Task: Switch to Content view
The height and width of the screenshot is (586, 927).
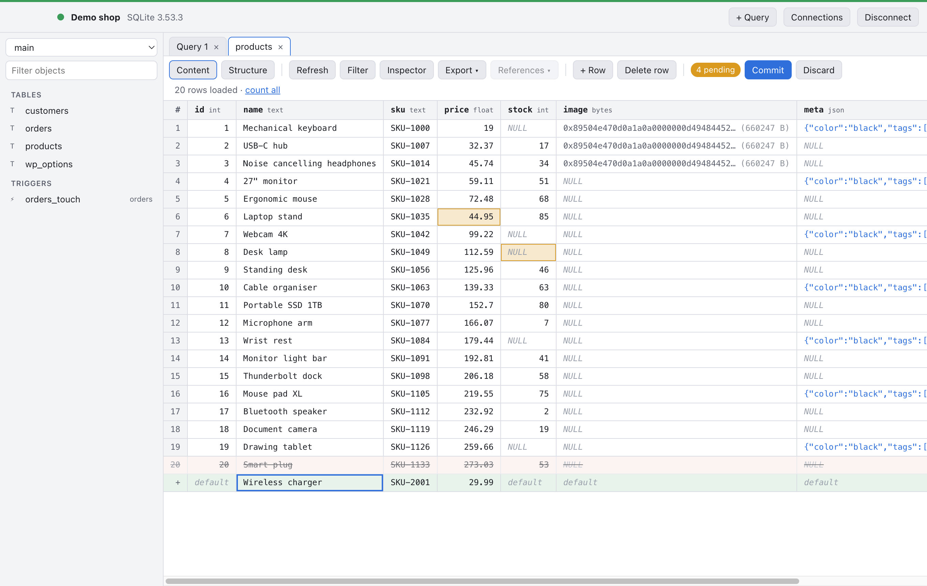Action: tap(193, 70)
